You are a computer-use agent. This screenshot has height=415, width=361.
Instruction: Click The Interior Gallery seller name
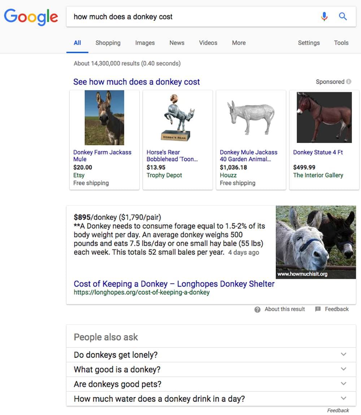(318, 175)
